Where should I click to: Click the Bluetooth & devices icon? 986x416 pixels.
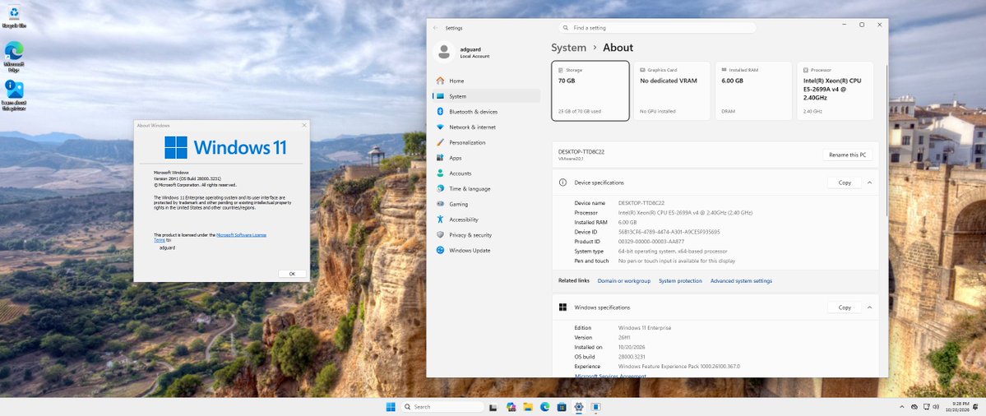pos(440,111)
